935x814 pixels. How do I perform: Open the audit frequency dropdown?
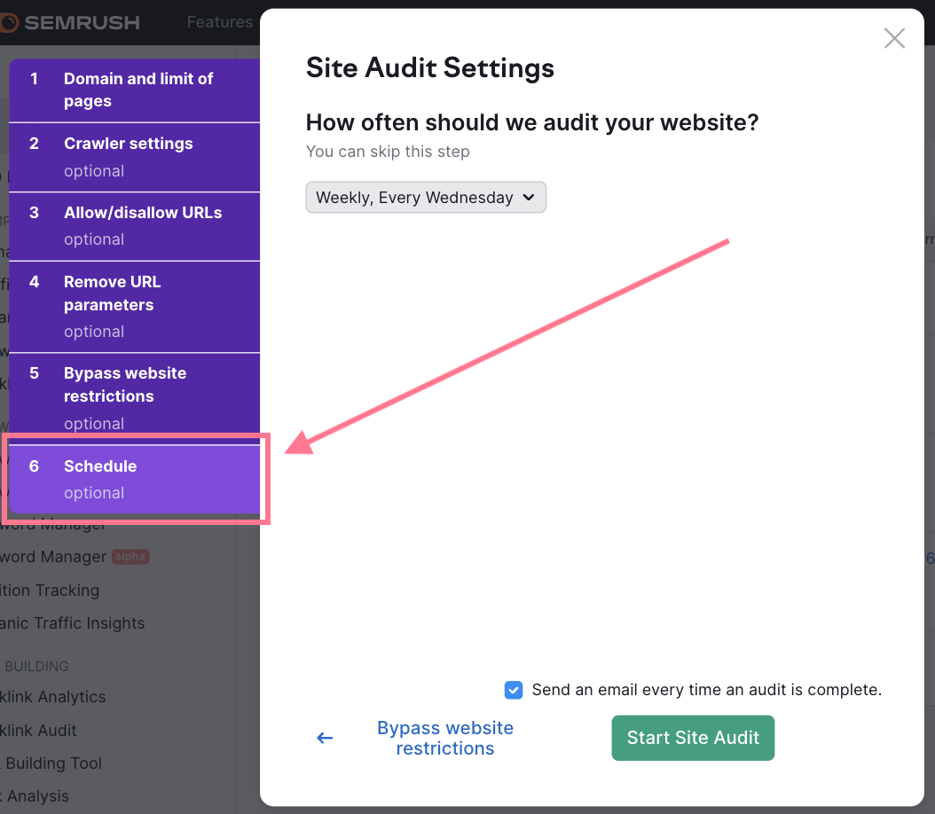pyautogui.click(x=426, y=197)
